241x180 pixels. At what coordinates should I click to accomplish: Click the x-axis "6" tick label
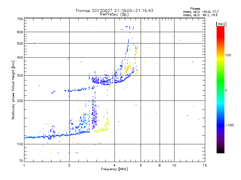tap(141, 165)
